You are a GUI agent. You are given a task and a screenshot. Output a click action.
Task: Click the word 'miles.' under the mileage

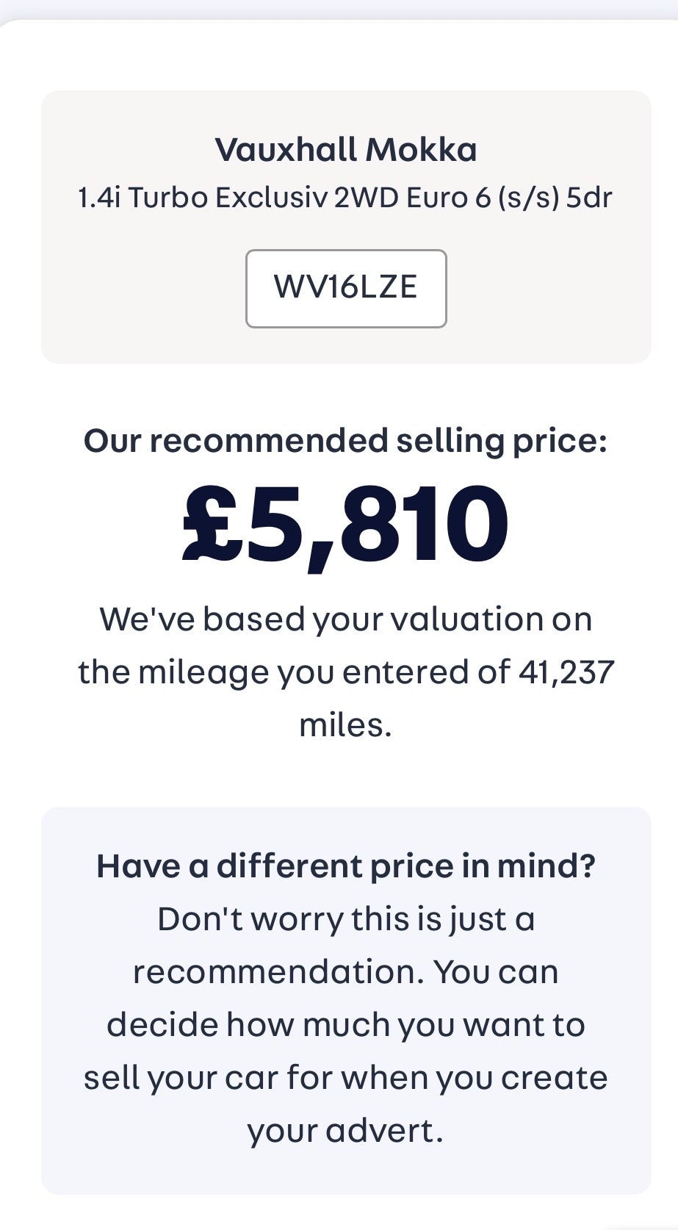point(345,725)
